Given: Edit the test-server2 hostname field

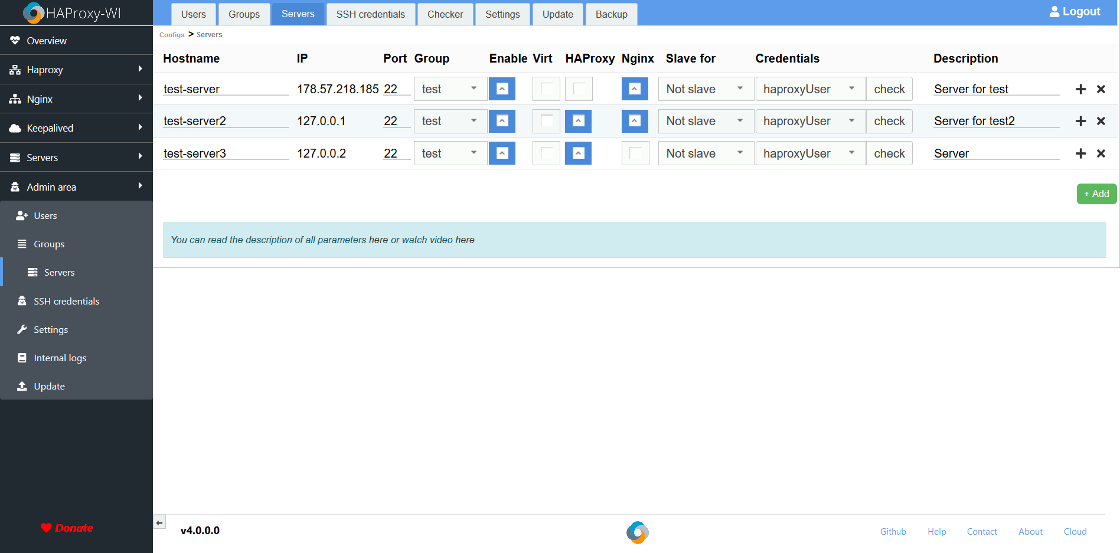Looking at the screenshot, I should click(226, 121).
